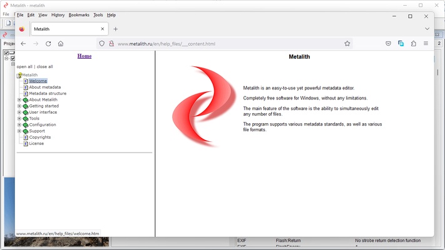Click the Metalith red swirl logo
445x250 pixels.
pos(204,106)
